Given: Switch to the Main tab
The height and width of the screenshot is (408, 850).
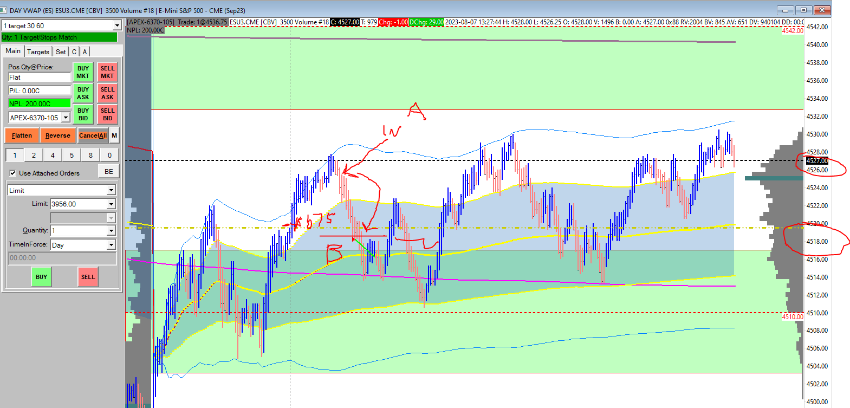Looking at the screenshot, I should pos(13,51).
